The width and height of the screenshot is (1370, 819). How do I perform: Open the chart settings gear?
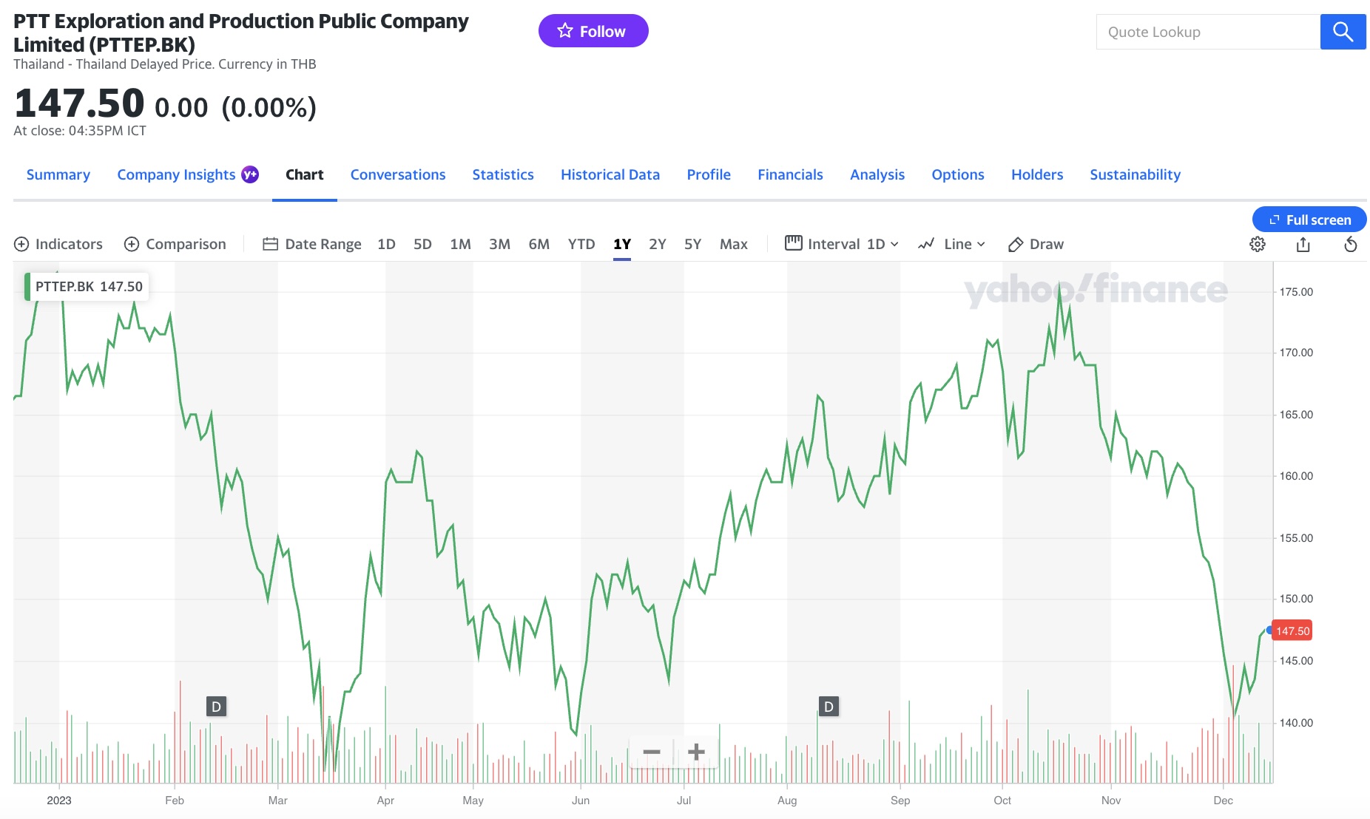point(1258,244)
